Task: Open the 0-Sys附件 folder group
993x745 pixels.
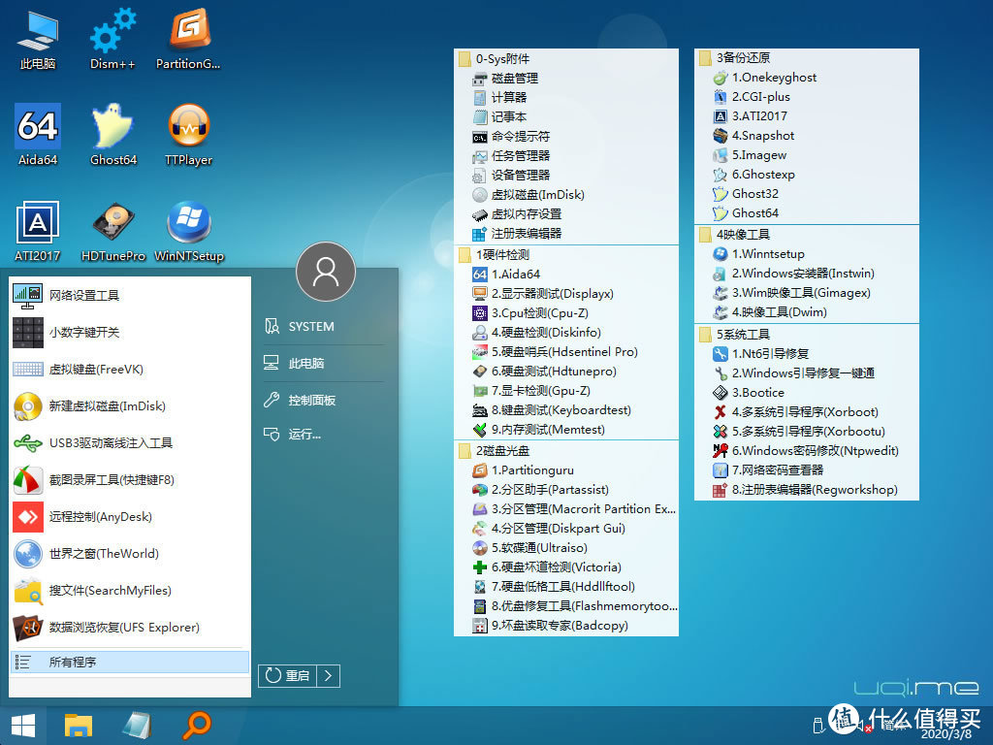Action: [502, 59]
